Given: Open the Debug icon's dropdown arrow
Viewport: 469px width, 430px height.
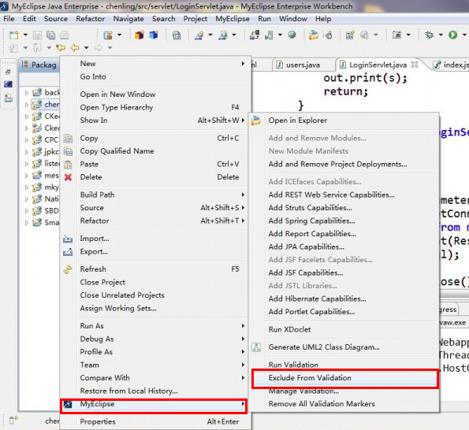Looking at the screenshot, I should (x=441, y=35).
